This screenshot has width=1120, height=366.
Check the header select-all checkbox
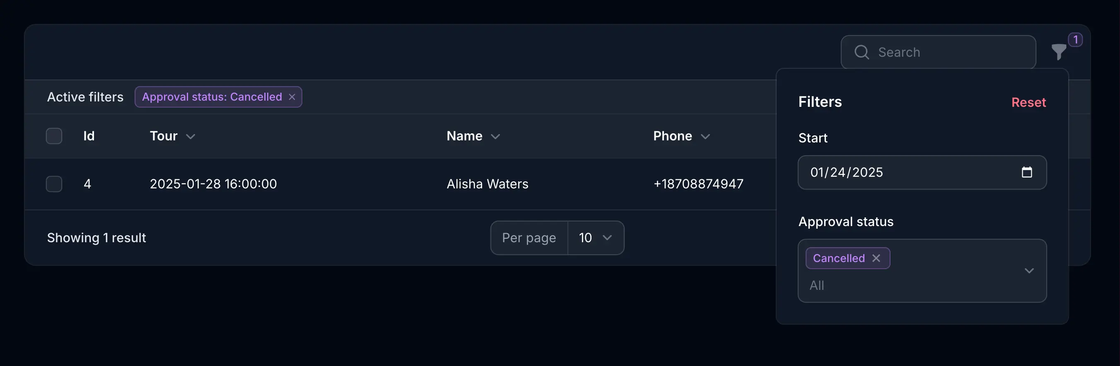(x=54, y=136)
